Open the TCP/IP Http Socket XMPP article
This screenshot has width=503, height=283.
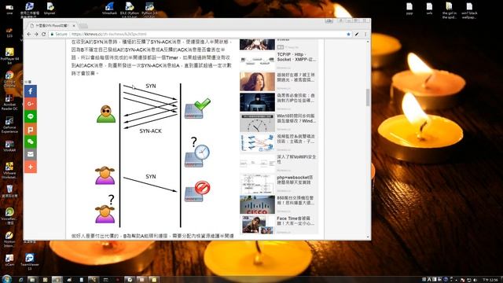[x=296, y=57]
